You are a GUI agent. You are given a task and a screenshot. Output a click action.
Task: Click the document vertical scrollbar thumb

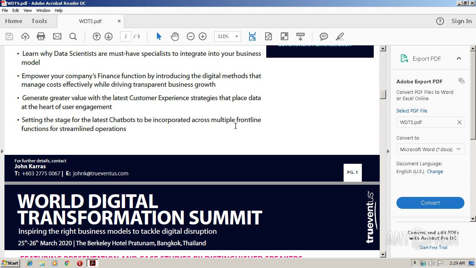click(383, 94)
